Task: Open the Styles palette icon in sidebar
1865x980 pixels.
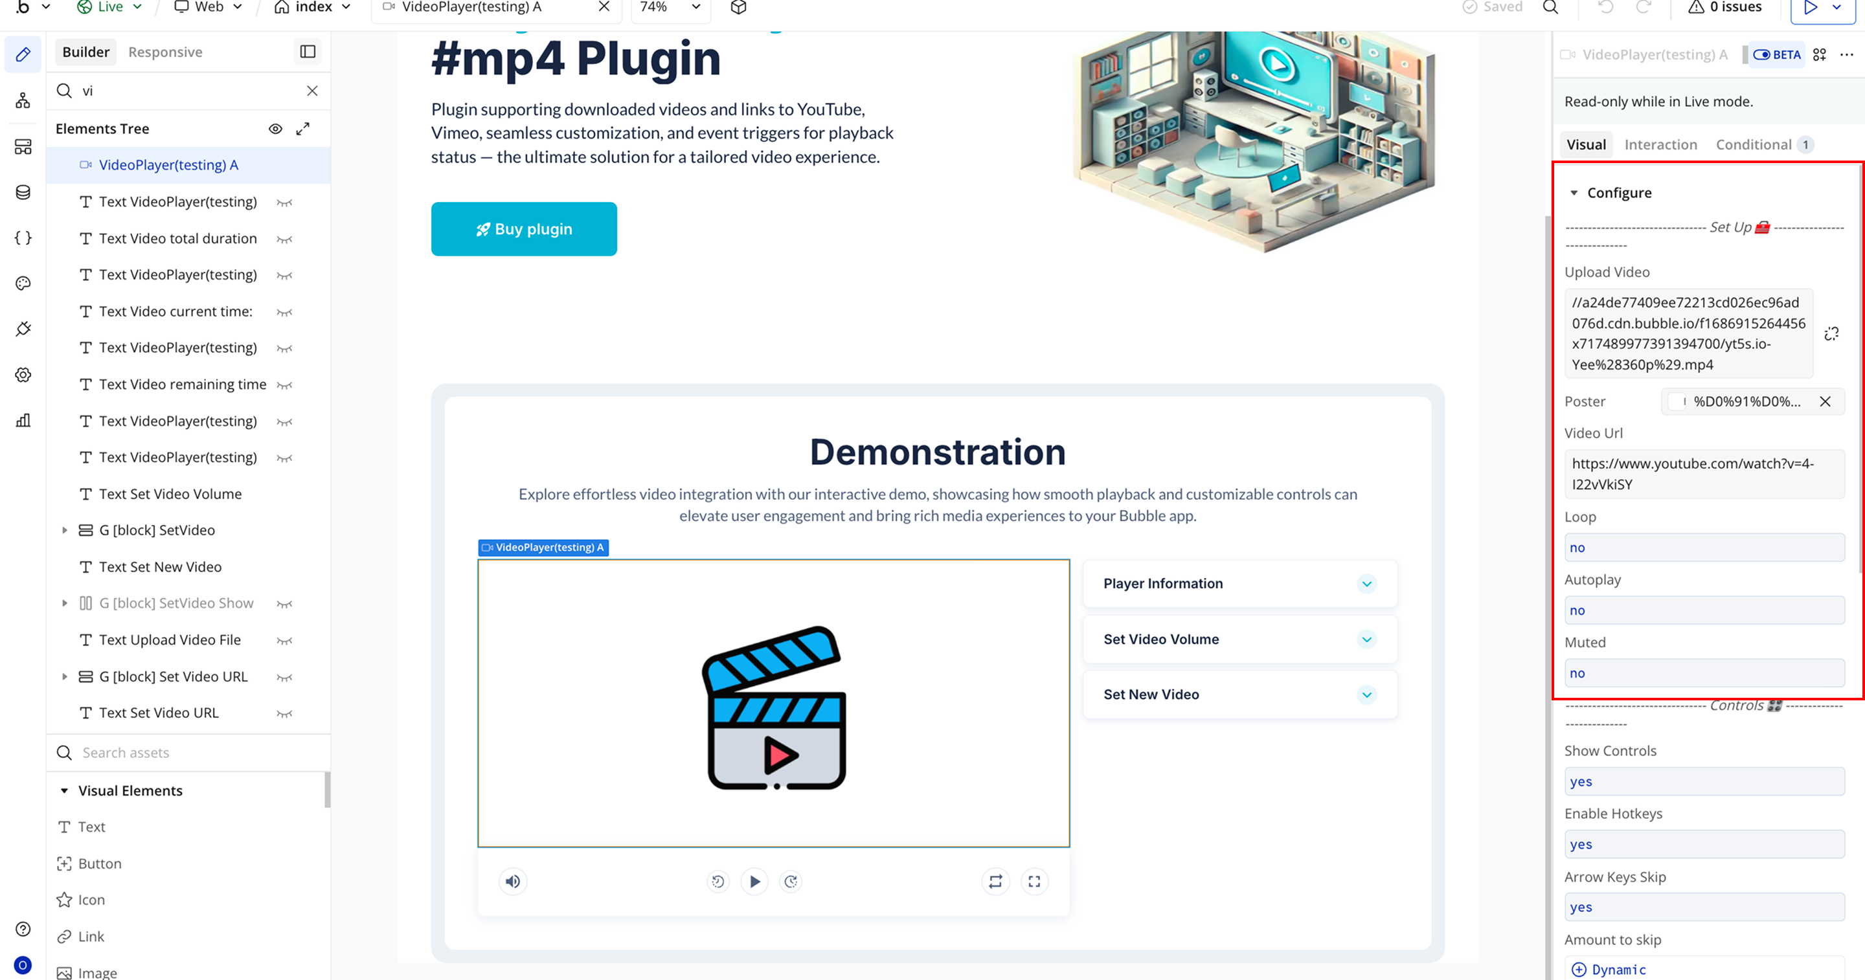Action: (23, 283)
